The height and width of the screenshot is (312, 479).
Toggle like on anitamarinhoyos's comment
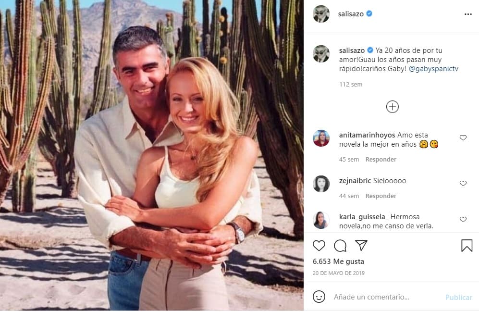(463, 137)
